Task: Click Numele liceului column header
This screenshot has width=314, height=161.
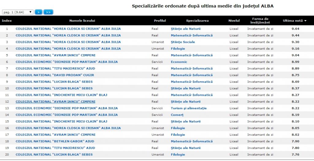Action: tap(82, 21)
